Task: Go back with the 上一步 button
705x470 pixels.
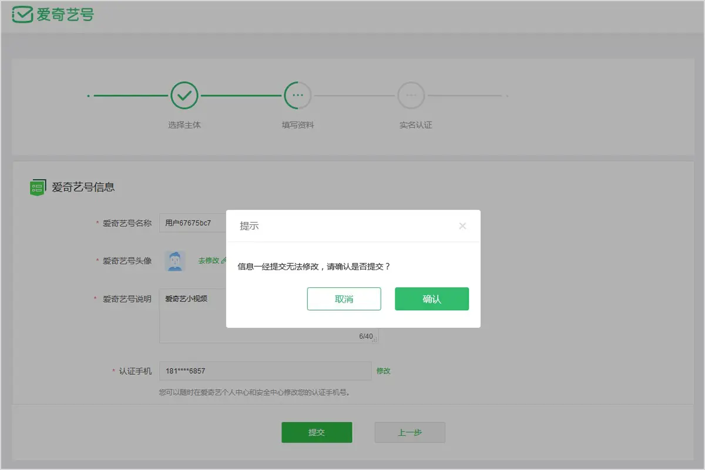Action: point(409,432)
